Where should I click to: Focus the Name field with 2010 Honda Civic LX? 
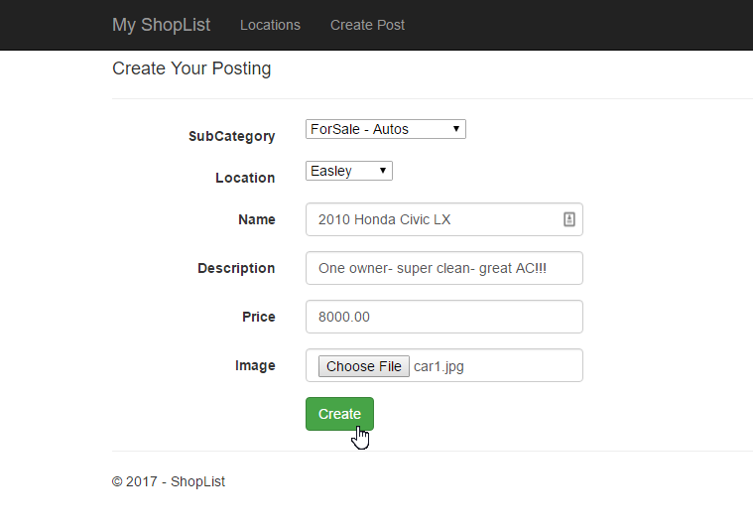(x=433, y=219)
